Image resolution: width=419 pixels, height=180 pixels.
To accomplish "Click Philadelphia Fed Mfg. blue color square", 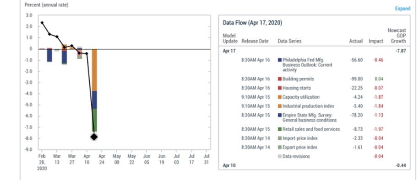I will (280, 60).
